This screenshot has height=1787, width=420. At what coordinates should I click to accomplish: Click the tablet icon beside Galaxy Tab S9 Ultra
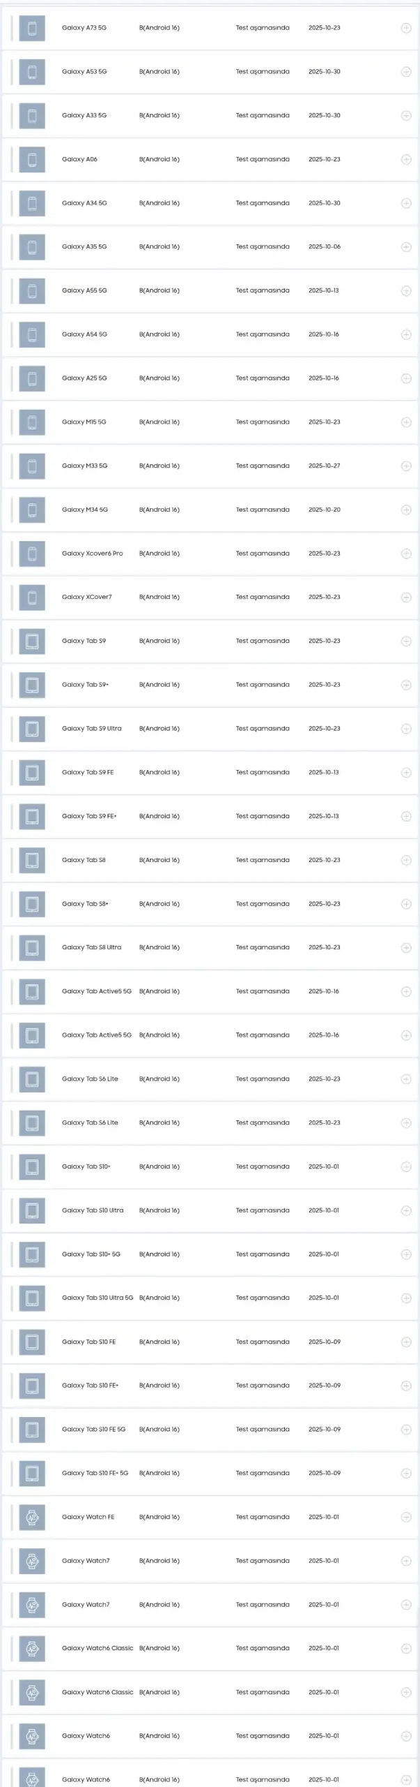point(32,729)
